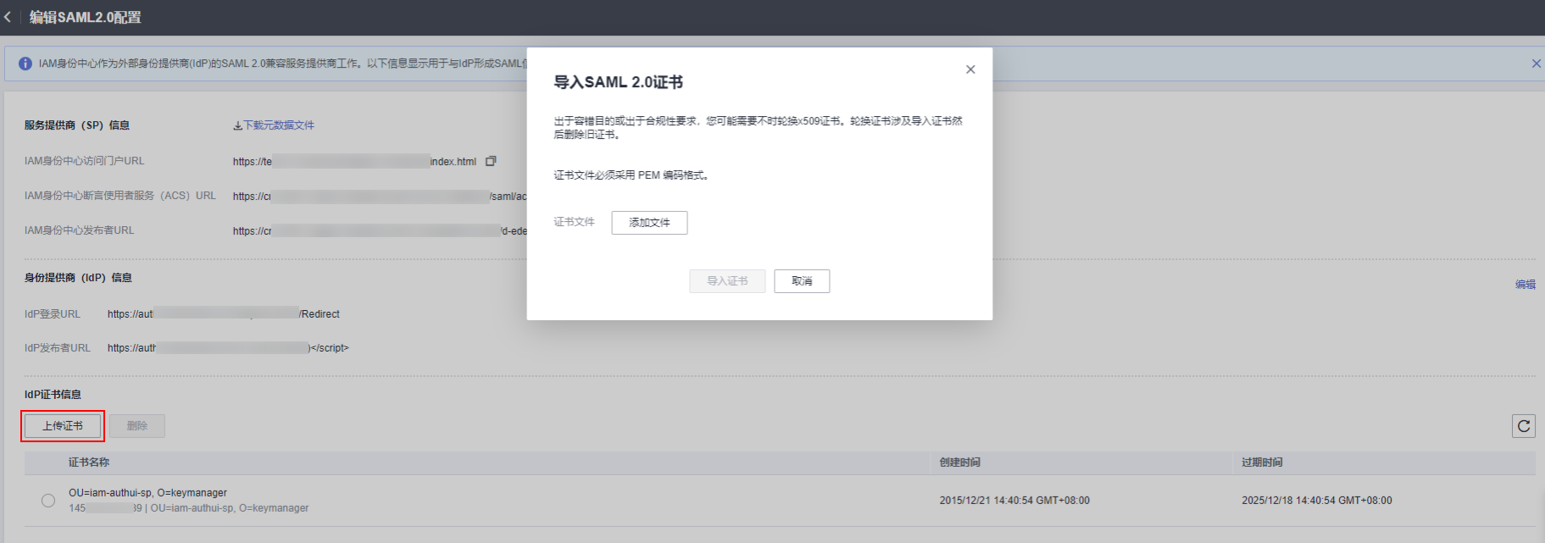1545x543 pixels.
Task: Click the IAM身份中心断言使用者服务（ACS）URL label
Action: 120,196
